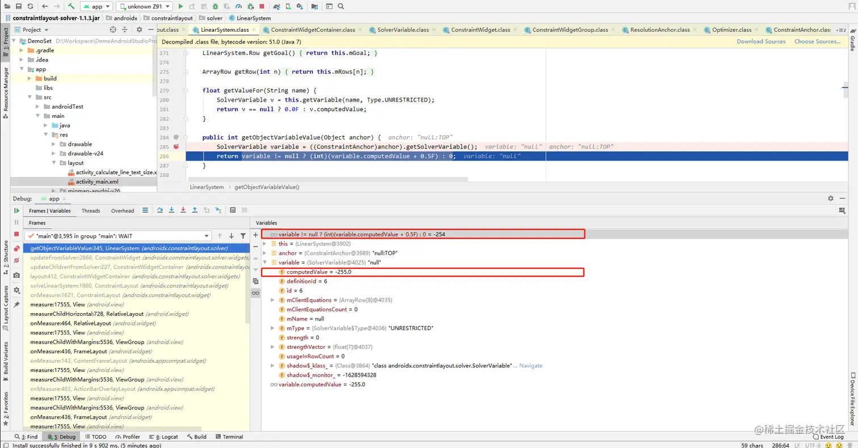Toggle the show watches glasses button
The width and height of the screenshot is (858, 448).
[255, 293]
